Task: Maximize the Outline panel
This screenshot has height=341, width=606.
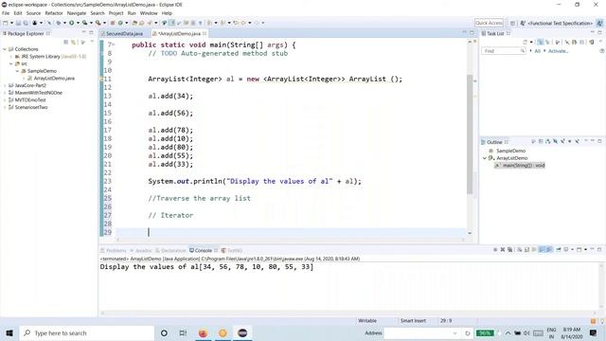Action: click(x=599, y=141)
